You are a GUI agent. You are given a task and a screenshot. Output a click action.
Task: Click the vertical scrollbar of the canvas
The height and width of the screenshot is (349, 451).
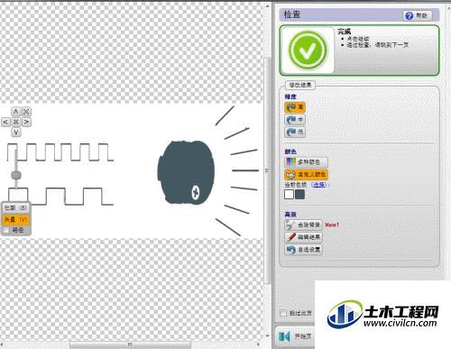267,170
